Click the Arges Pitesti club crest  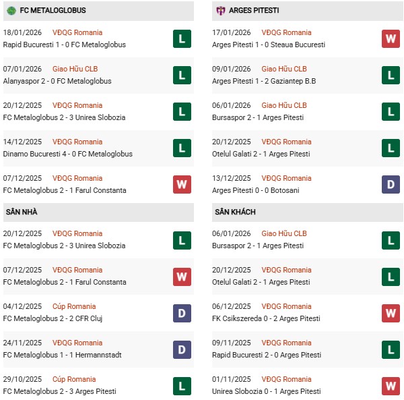[x=220, y=11]
